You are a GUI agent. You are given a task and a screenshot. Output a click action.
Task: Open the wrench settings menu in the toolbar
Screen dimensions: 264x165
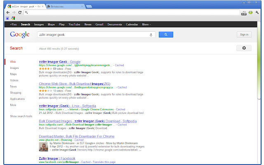click(x=257, y=12)
